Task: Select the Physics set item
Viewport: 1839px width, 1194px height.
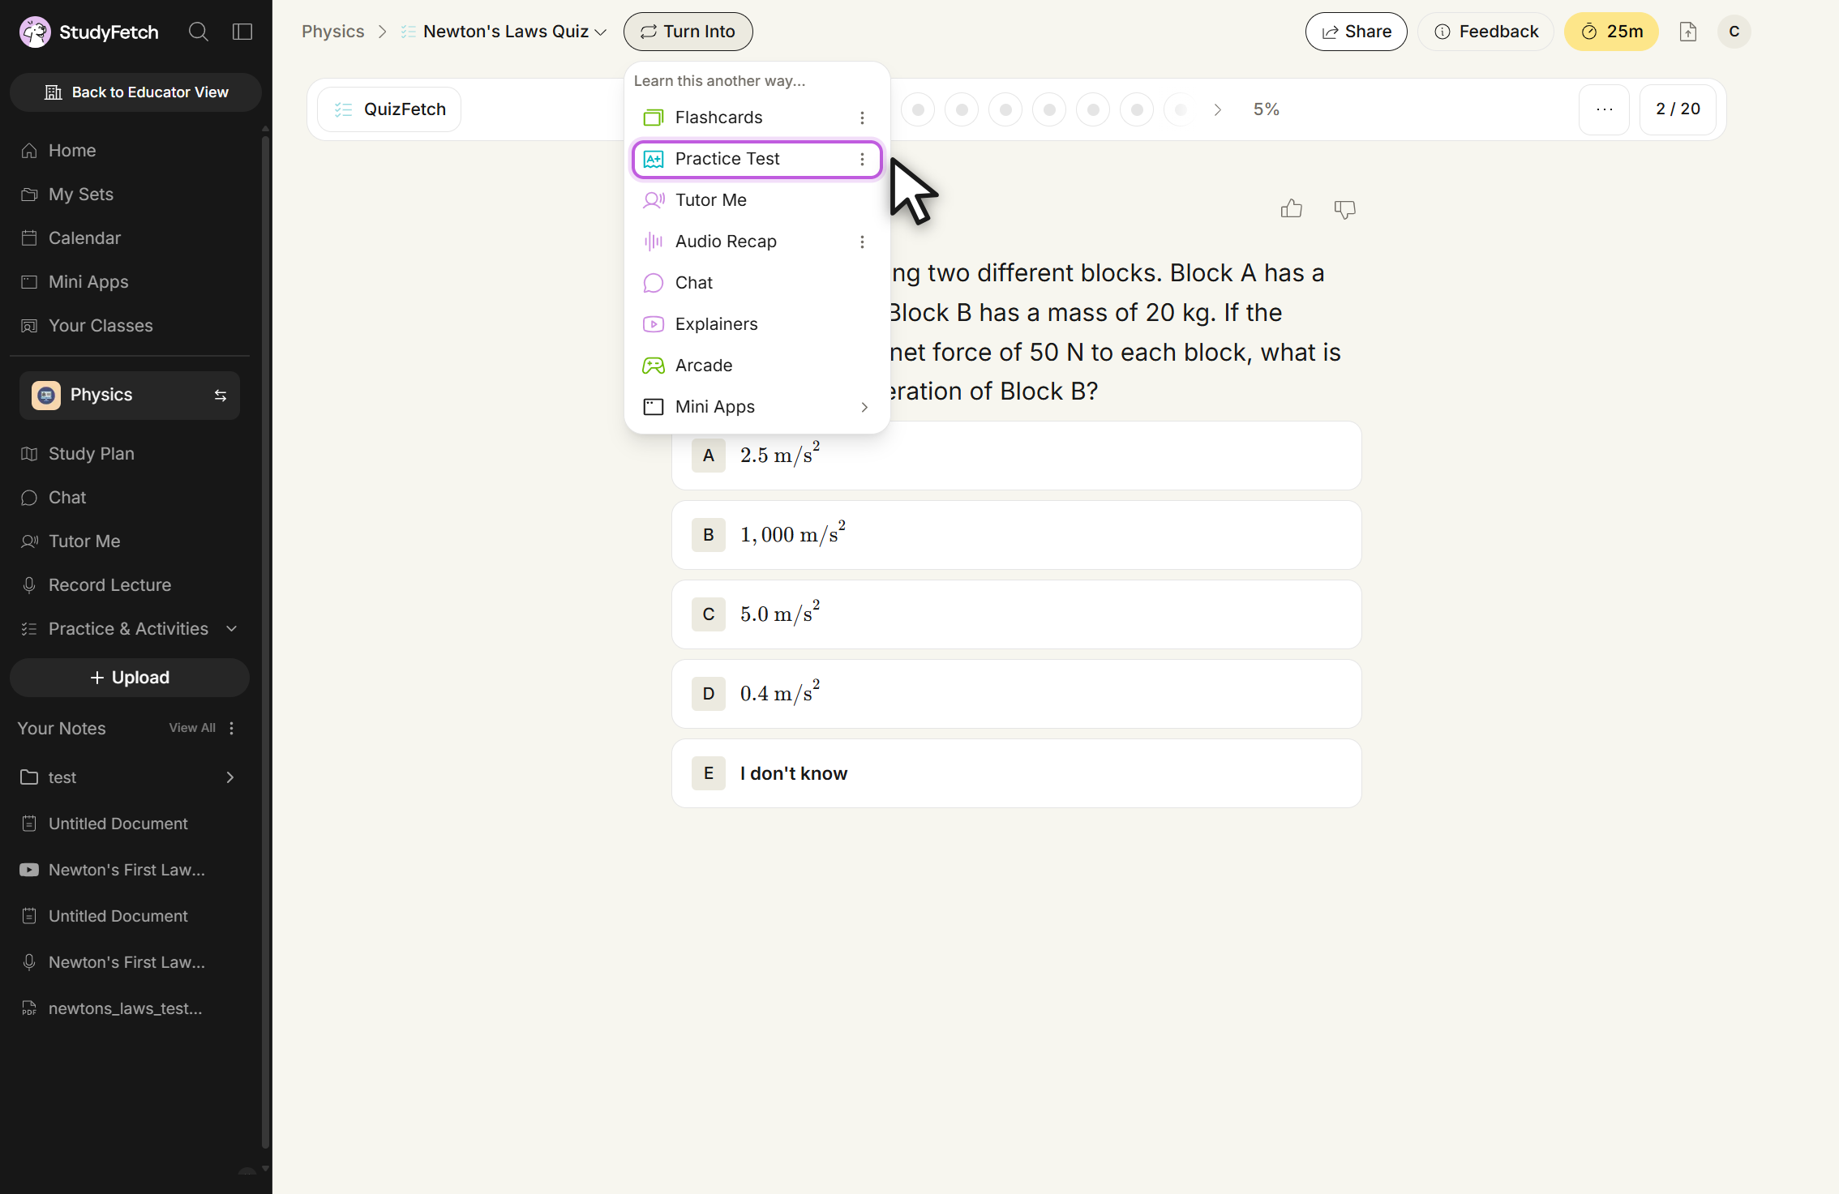Action: (x=130, y=396)
